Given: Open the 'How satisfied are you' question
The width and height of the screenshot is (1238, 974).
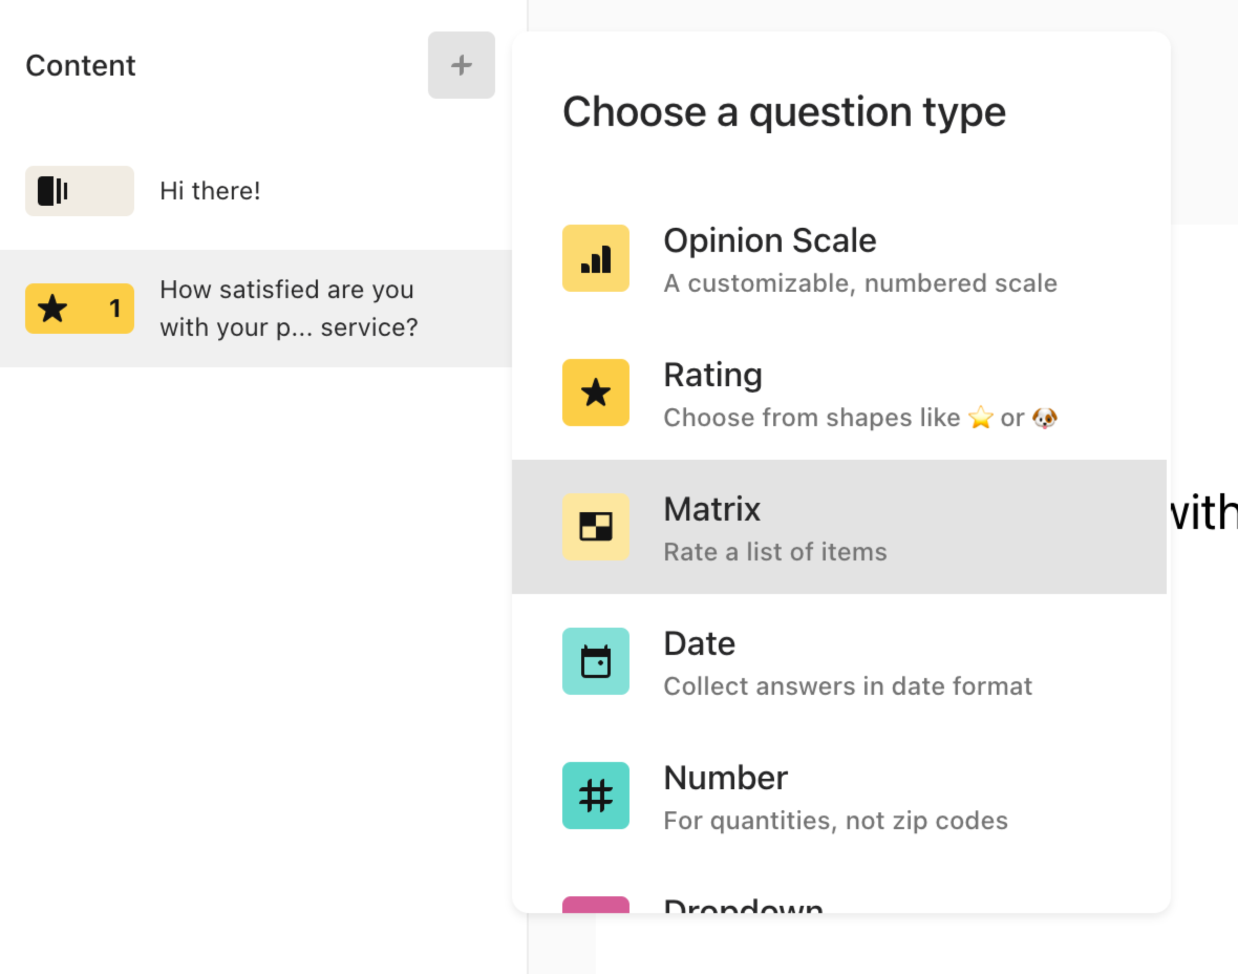Looking at the screenshot, I should [256, 309].
